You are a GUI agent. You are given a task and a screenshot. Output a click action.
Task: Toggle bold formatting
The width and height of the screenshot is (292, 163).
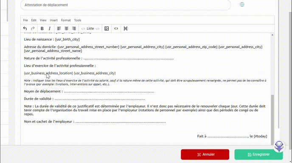42,28
